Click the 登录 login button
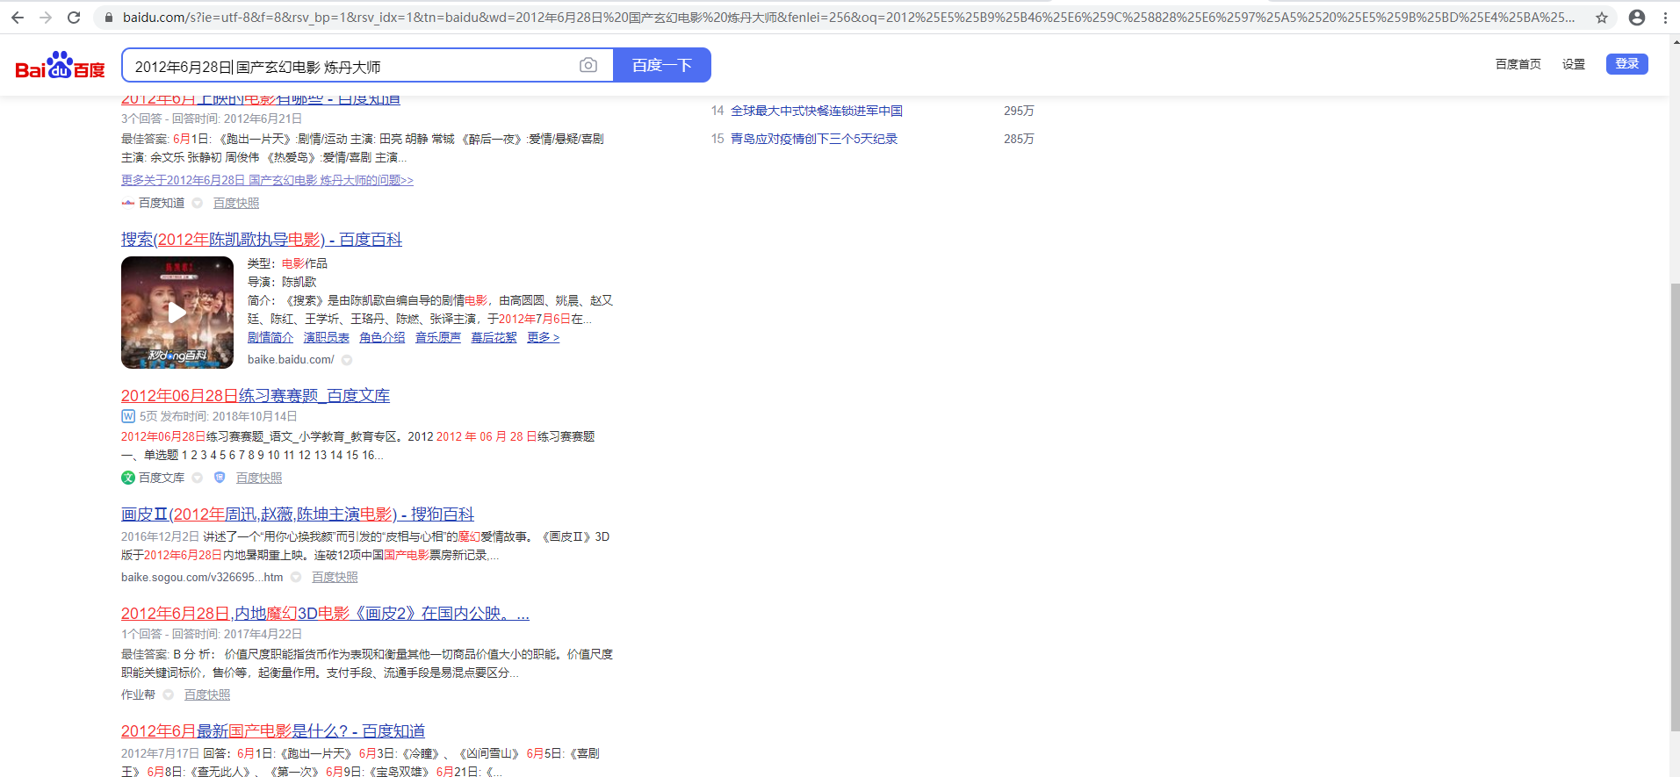Viewport: 1680px width, 777px height. coord(1627,64)
